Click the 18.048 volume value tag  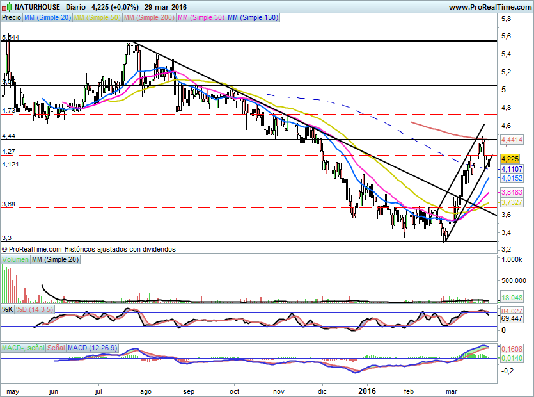tap(512, 298)
